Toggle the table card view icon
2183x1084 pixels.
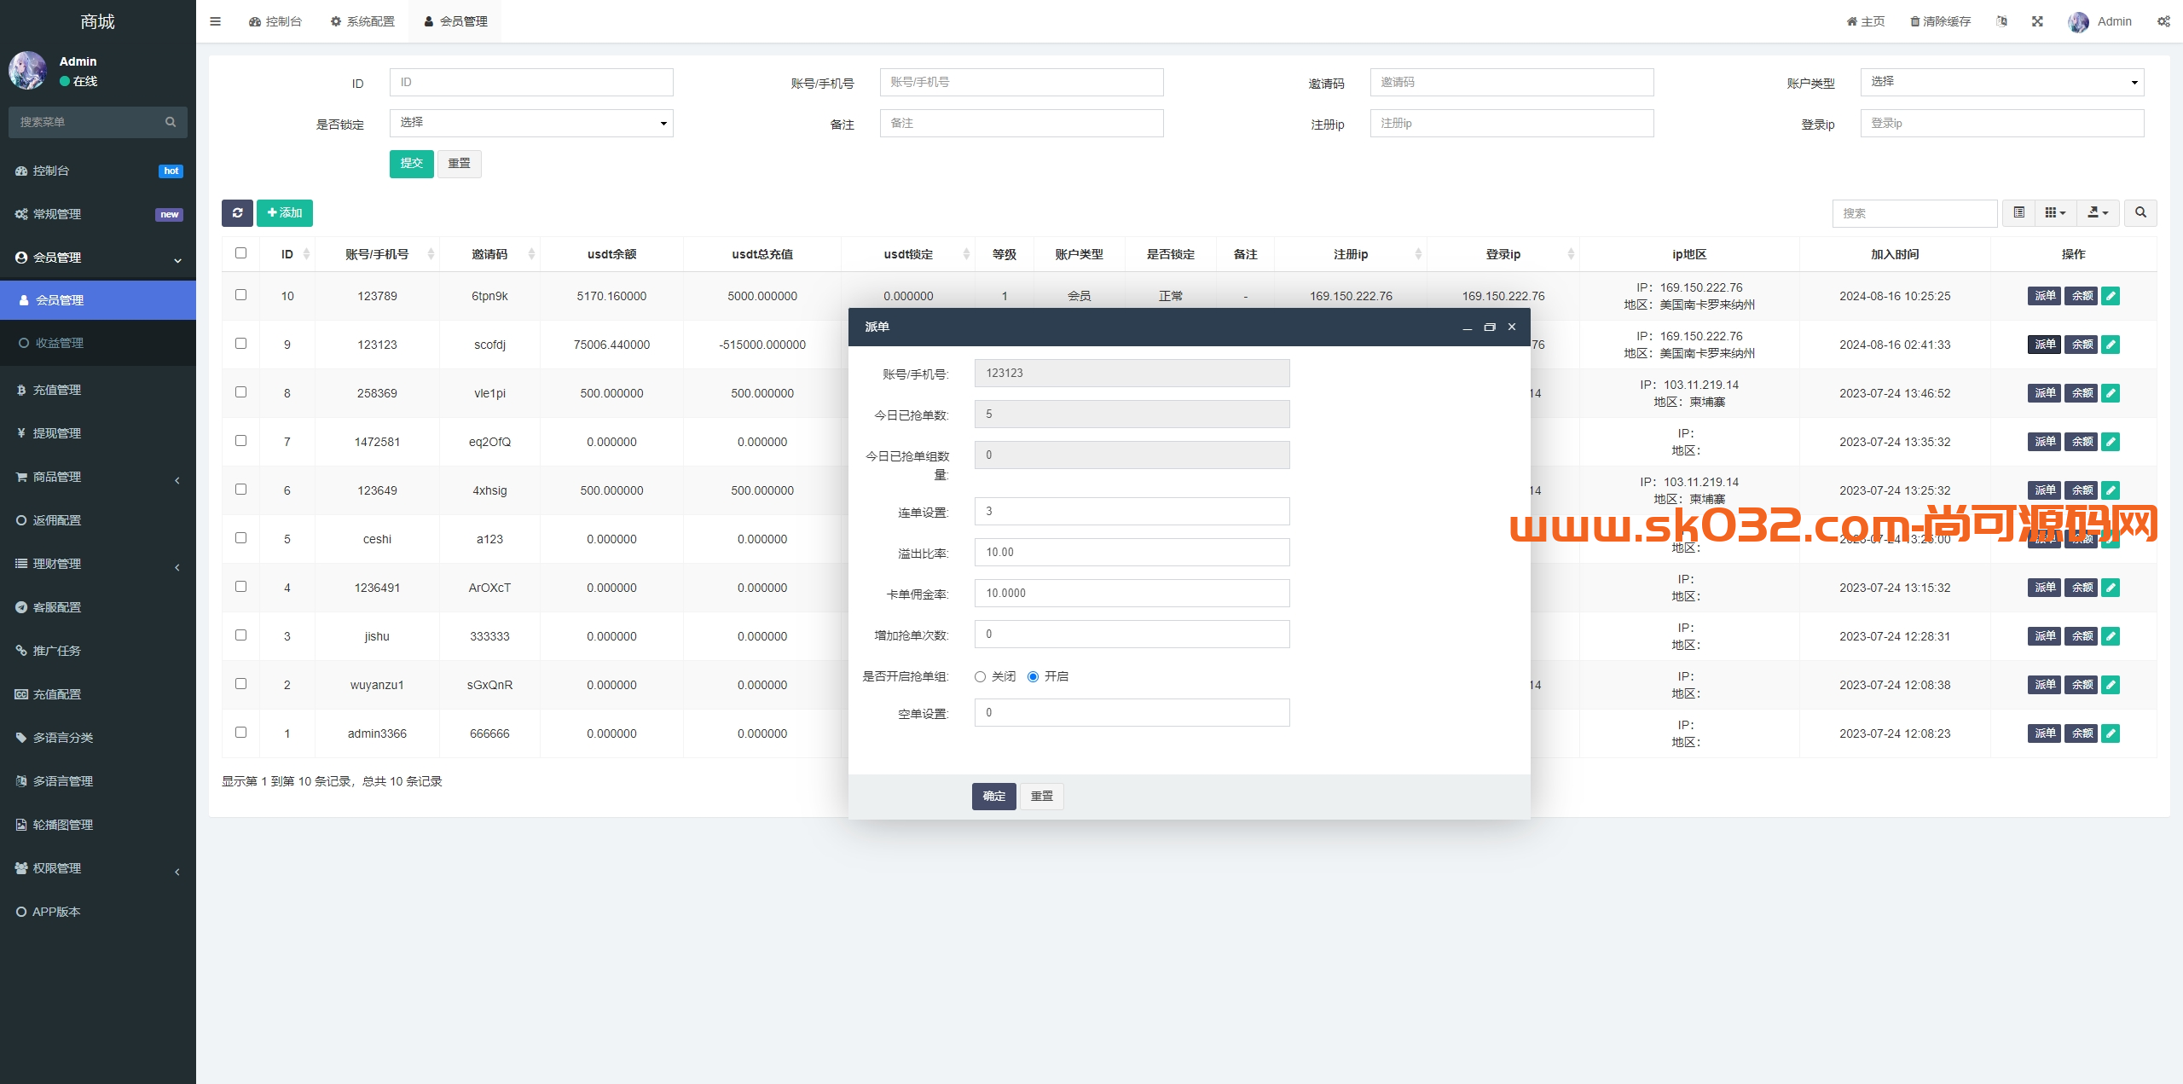tap(2018, 213)
